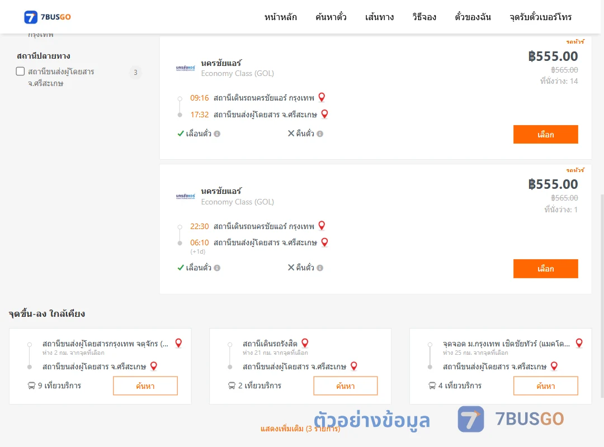Open the ตั๋วของฉัน menu item
The height and width of the screenshot is (447, 604).
pyautogui.click(x=473, y=17)
